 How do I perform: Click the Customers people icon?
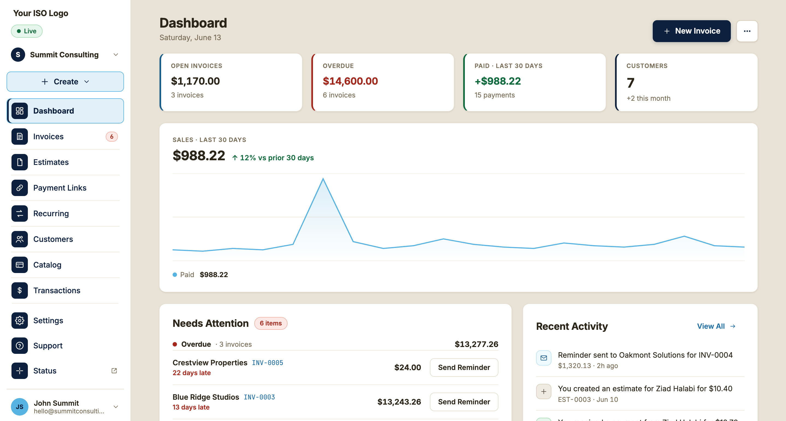pyautogui.click(x=20, y=239)
